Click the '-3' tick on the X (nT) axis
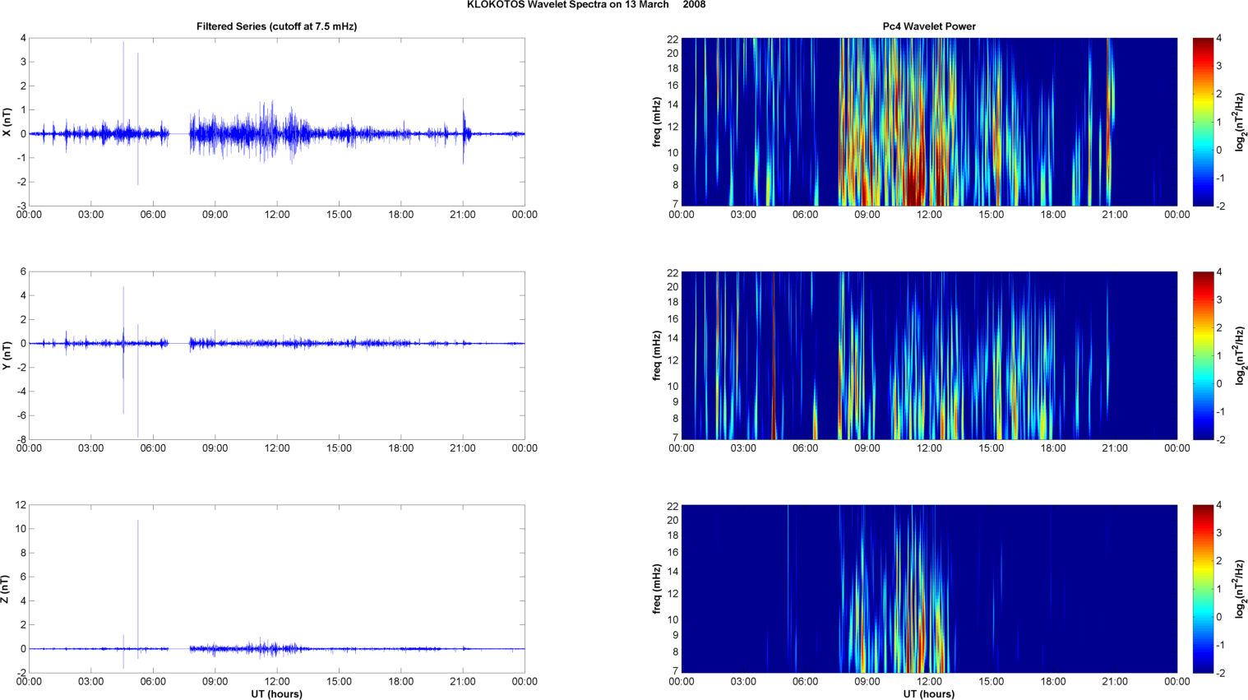1248x700 pixels. (x=21, y=206)
